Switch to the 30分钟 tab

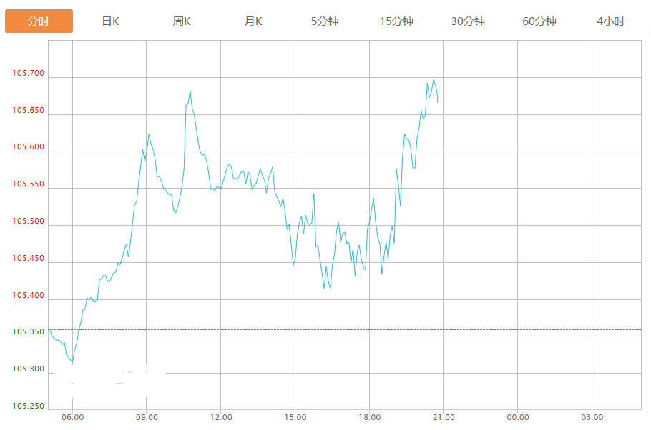[x=468, y=21]
